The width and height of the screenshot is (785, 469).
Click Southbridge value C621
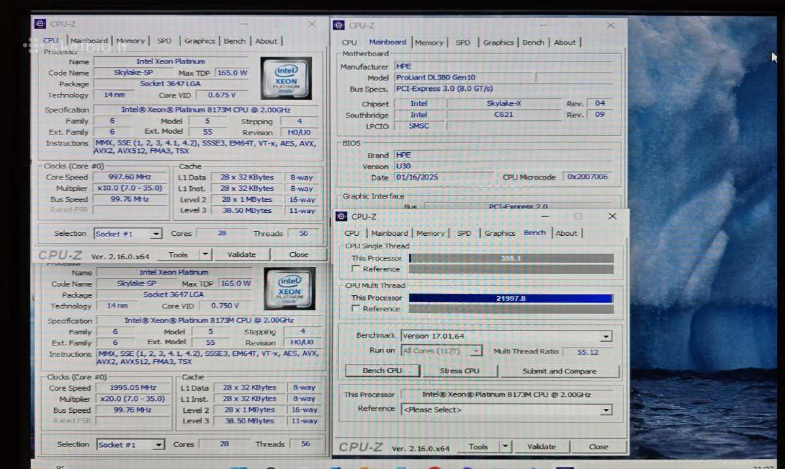(x=504, y=114)
